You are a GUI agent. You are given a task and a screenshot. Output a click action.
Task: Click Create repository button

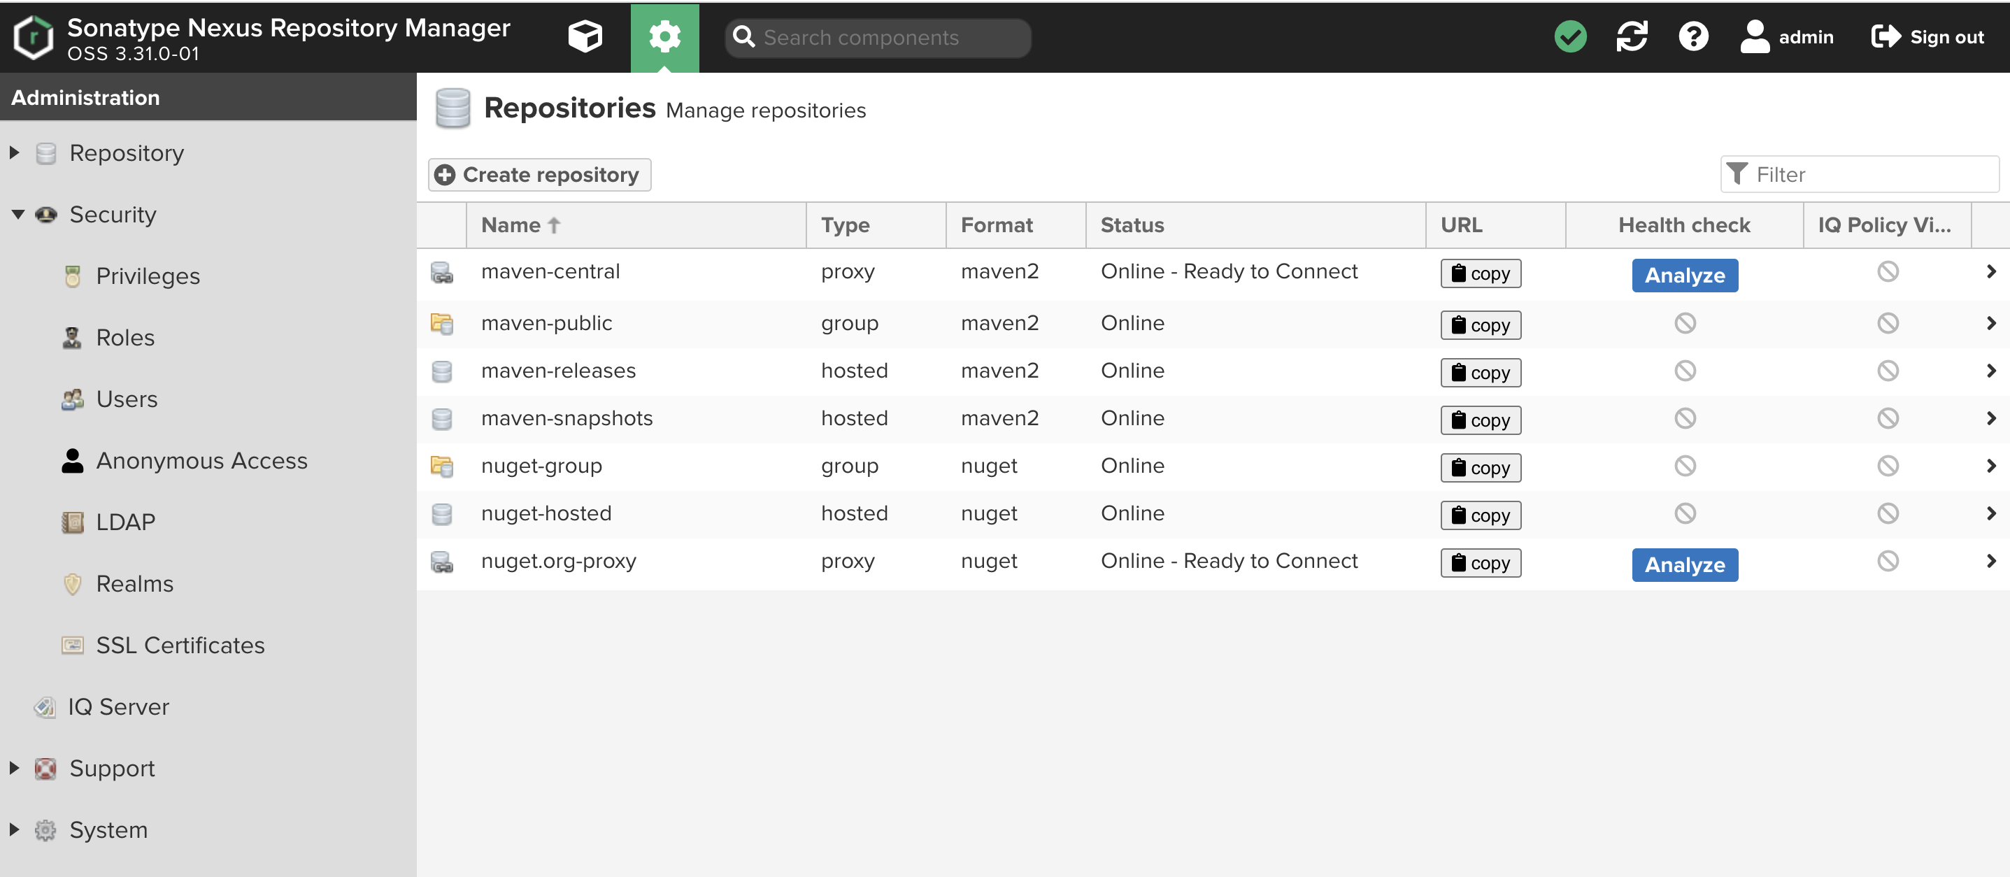(539, 174)
